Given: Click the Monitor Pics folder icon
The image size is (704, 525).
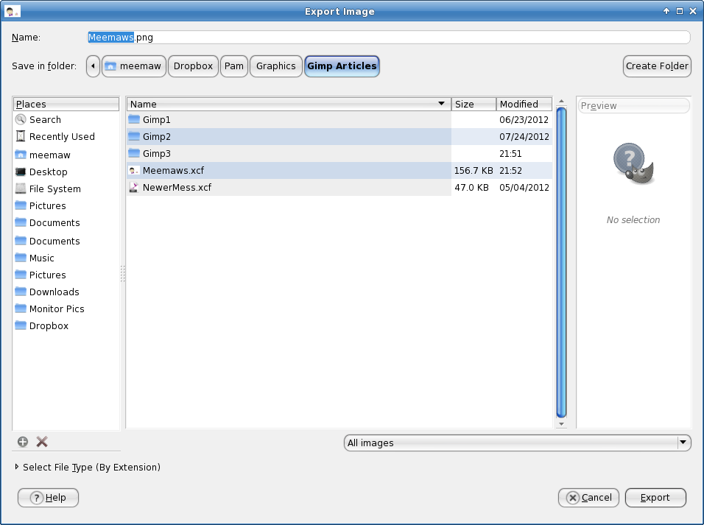Looking at the screenshot, I should tap(21, 309).
